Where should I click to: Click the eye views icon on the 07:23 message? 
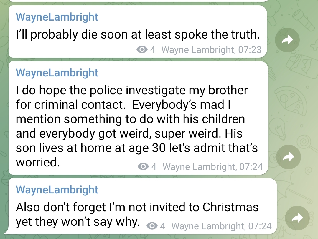coord(142,50)
